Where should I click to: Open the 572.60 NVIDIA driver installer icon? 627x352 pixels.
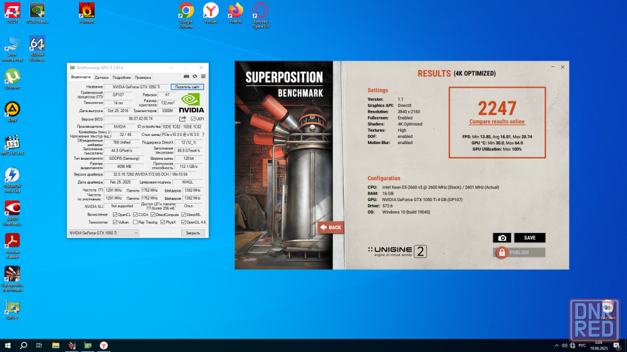coord(37,13)
